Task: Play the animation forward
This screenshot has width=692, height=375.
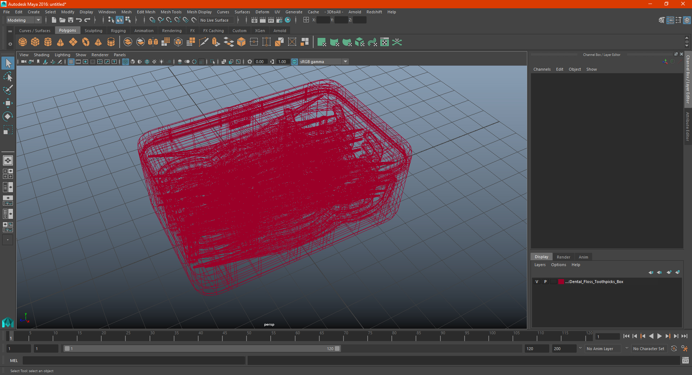Action: pos(659,336)
